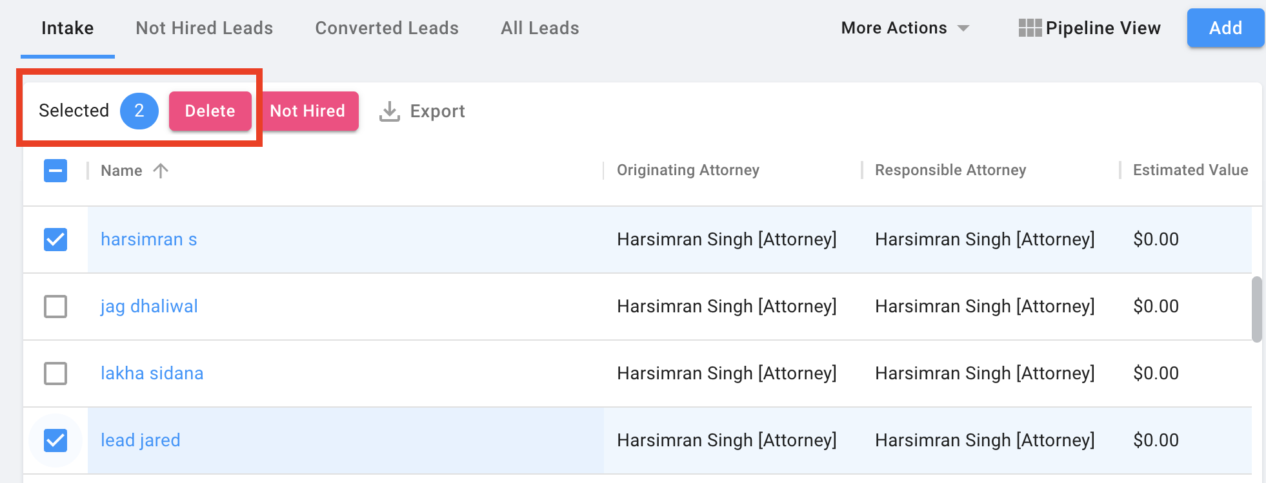The image size is (1266, 483).
Task: Click the Name sort arrow icon
Action: tap(161, 171)
